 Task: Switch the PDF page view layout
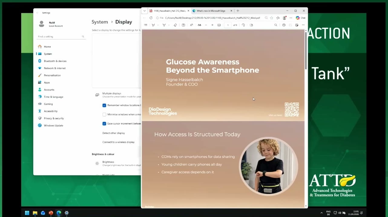pyautogui.click(x=251, y=25)
